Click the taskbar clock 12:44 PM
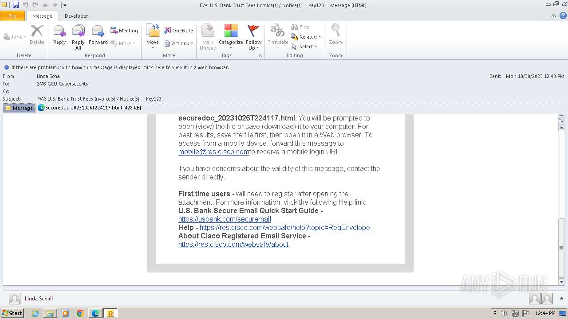 click(545, 313)
